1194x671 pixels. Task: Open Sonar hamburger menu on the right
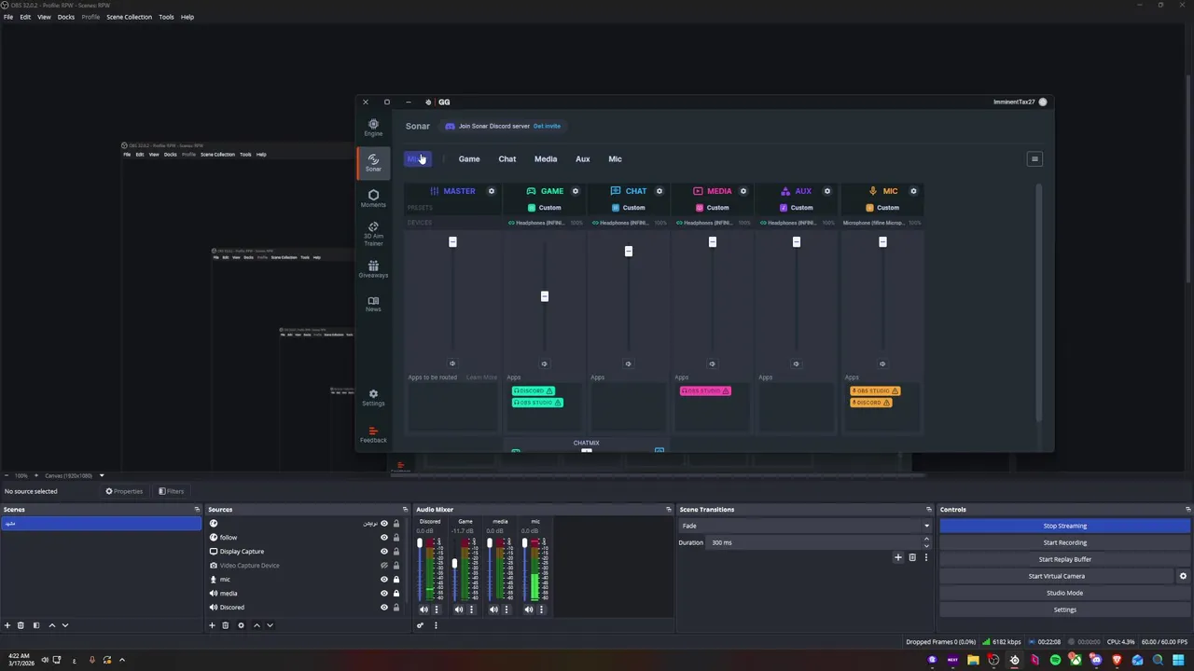(x=1034, y=158)
